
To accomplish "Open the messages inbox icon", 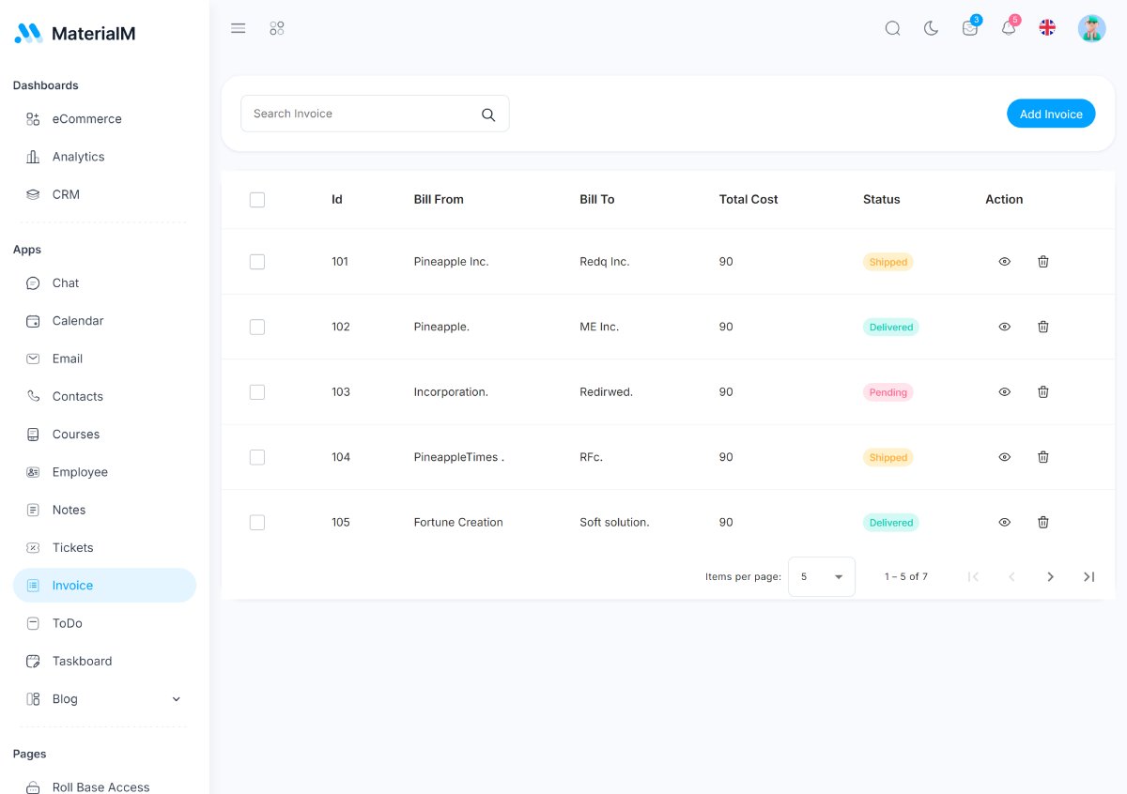I will [x=969, y=28].
